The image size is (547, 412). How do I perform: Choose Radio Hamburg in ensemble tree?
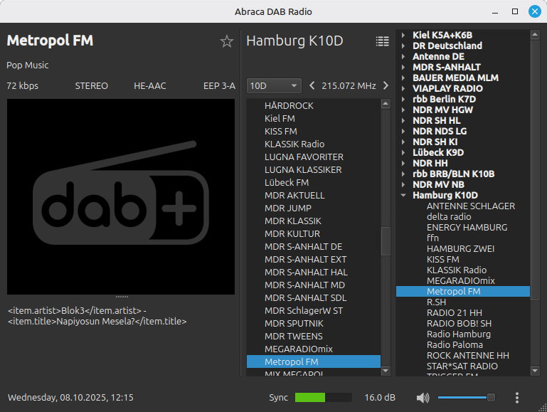pyautogui.click(x=458, y=334)
